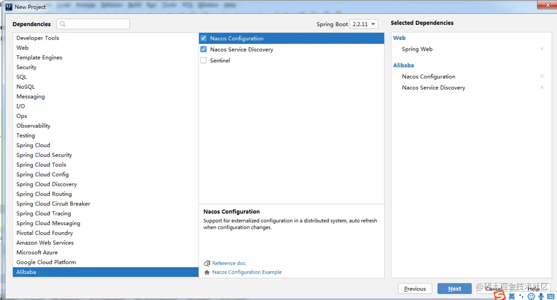Select the Testing category
The width and height of the screenshot is (557, 300).
click(106, 135)
